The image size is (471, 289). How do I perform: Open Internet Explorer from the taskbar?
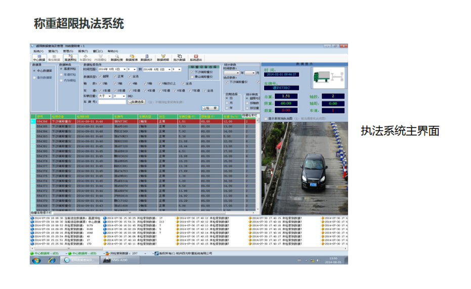(x=52, y=260)
